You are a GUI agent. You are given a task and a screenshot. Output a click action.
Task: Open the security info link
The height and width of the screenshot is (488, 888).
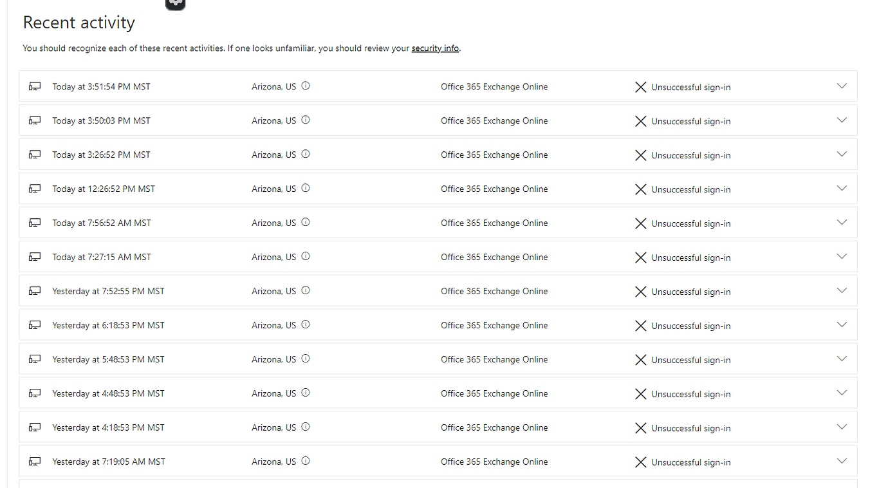pos(435,48)
